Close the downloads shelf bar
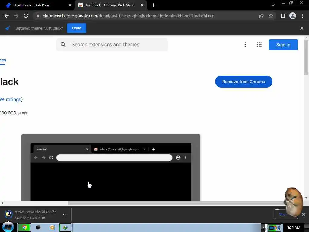The width and height of the screenshot is (309, 232). [x=304, y=214]
